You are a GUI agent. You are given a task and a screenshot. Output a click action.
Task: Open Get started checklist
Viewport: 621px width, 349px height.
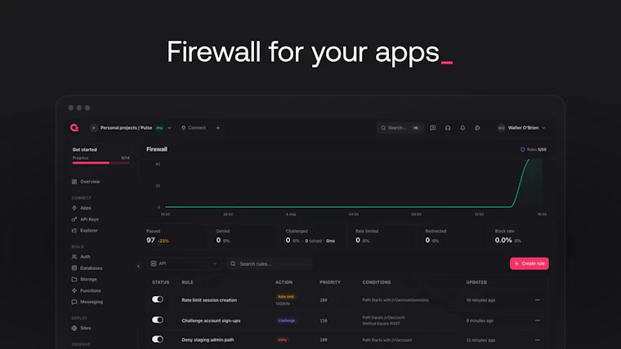click(x=101, y=156)
